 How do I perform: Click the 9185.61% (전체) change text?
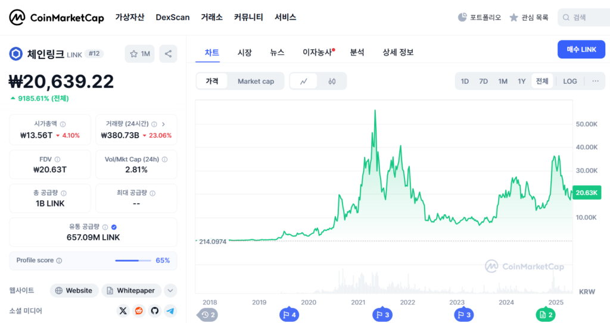click(40, 98)
